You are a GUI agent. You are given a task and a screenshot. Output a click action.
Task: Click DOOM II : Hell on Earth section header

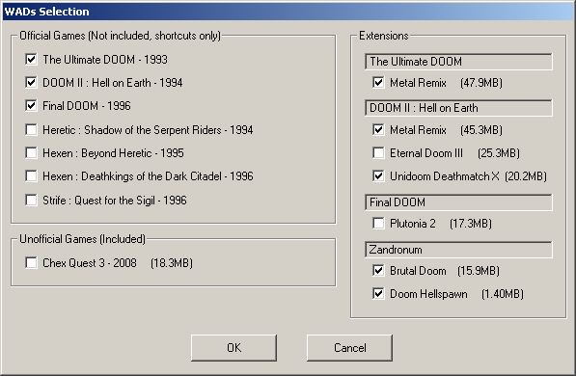[458, 108]
